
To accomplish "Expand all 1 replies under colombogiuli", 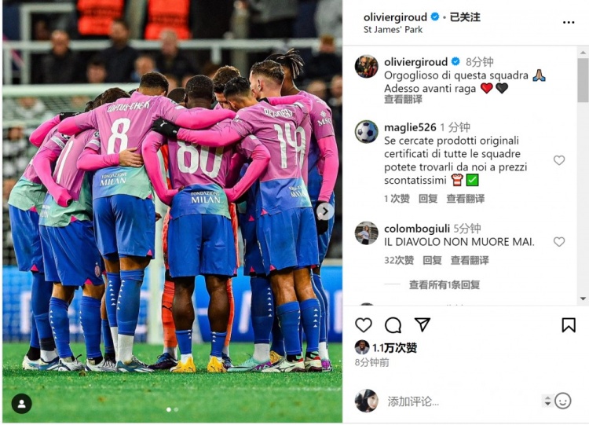I will click(444, 285).
